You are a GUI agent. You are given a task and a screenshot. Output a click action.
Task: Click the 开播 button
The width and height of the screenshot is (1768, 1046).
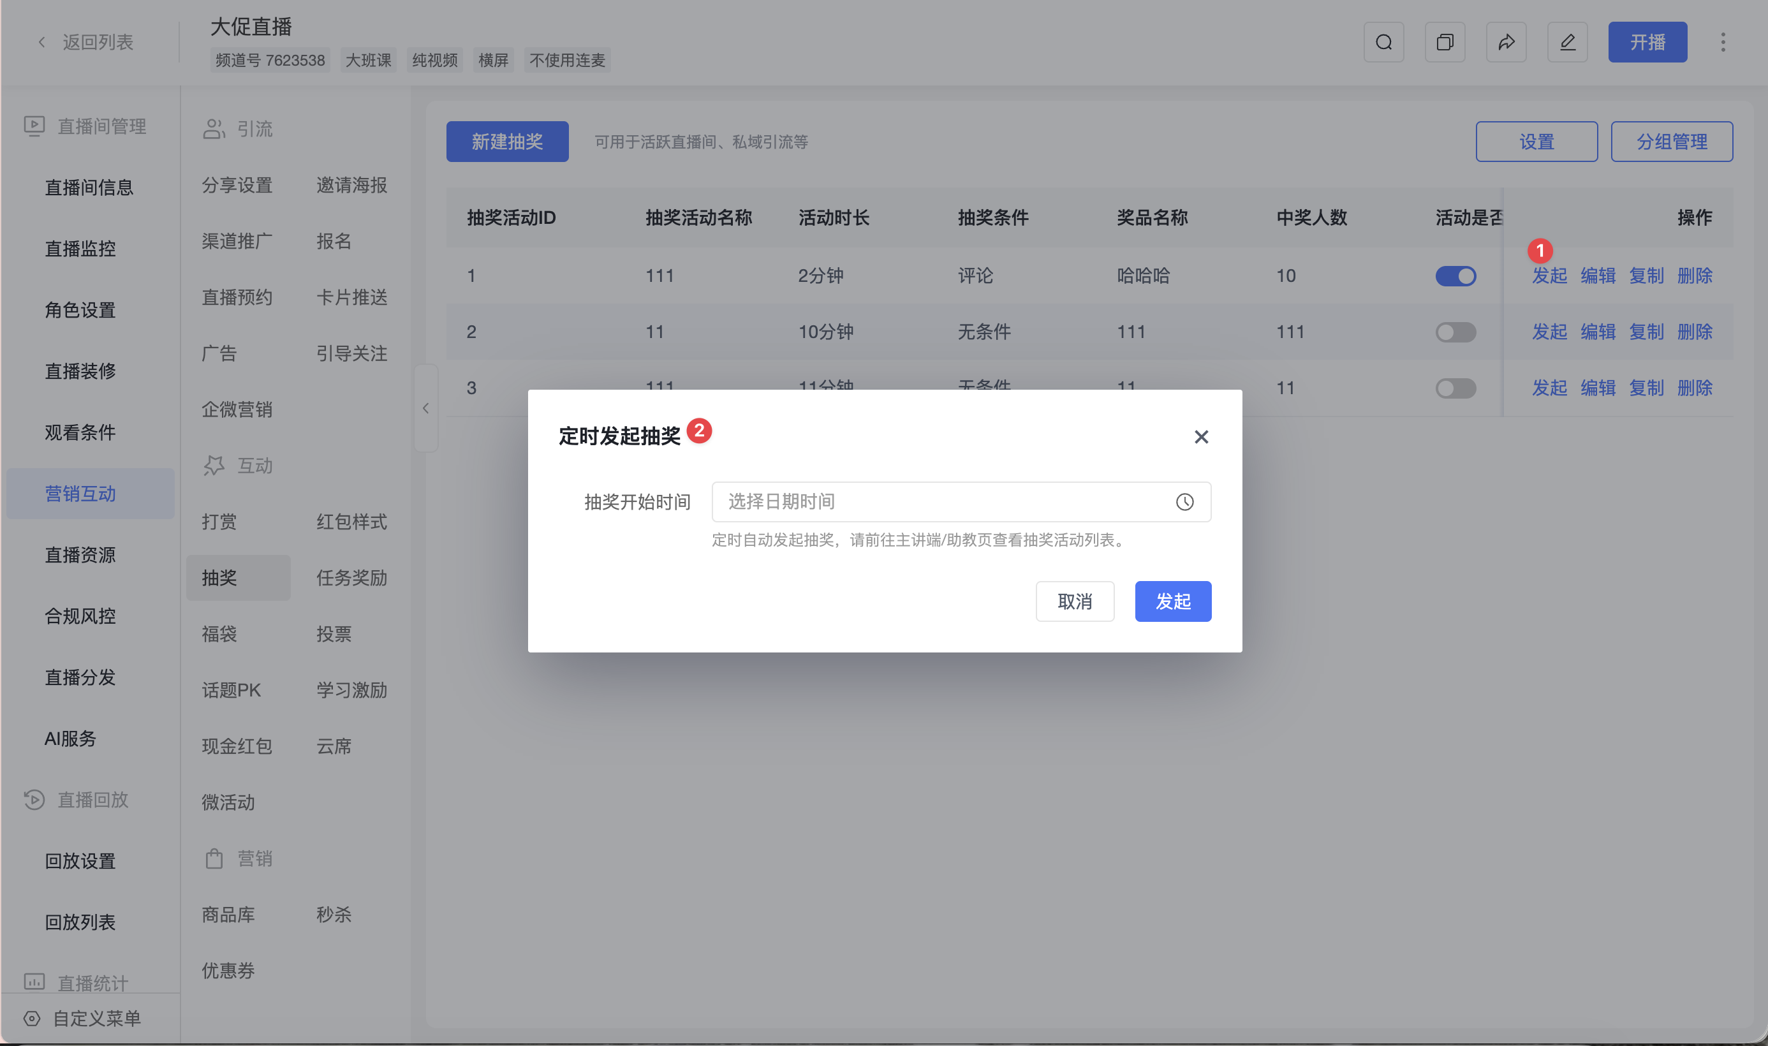tap(1647, 42)
